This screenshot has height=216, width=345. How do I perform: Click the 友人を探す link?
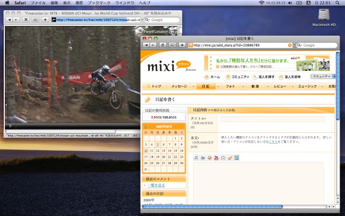click(x=264, y=77)
